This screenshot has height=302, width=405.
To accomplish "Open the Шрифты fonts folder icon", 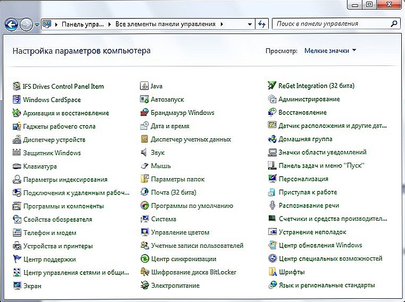I will (272, 272).
